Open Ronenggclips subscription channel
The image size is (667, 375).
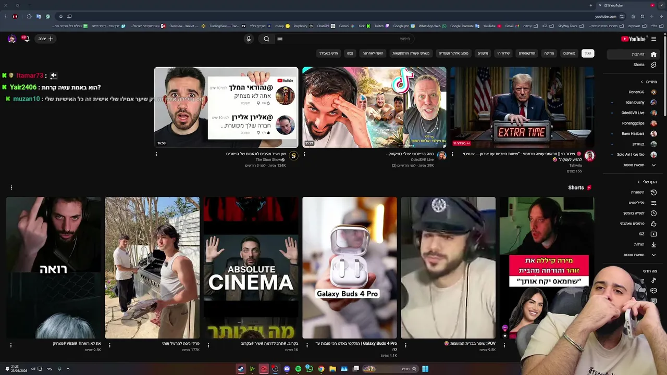632,123
